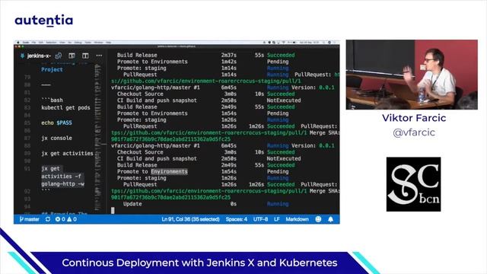Image resolution: width=487 pixels, height=274 pixels.
Task: Click selected 'golang-http -w' text
Action: [62, 184]
